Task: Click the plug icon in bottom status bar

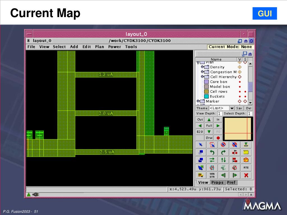Action: click(x=36, y=195)
